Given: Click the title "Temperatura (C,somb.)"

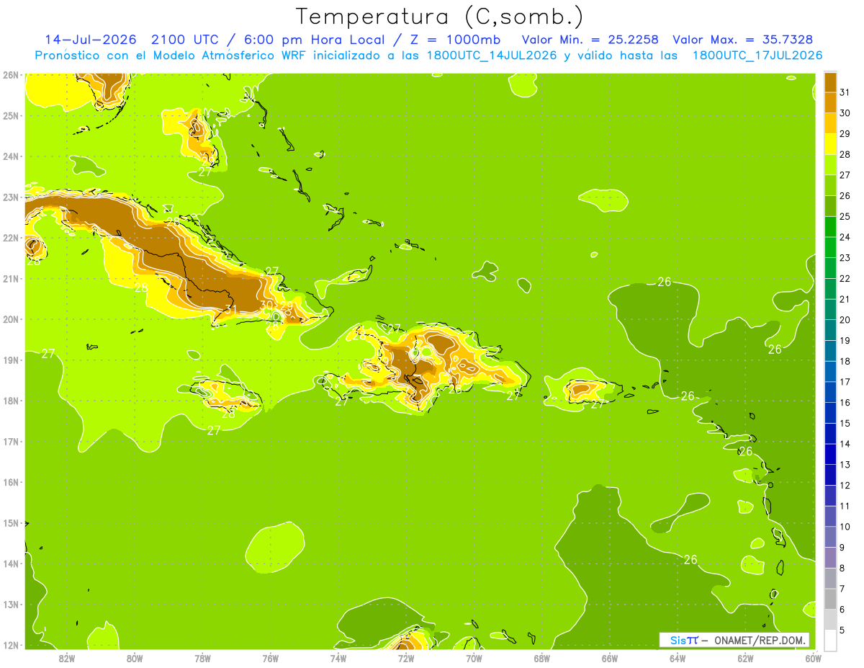Looking at the screenshot, I should coord(440,17).
